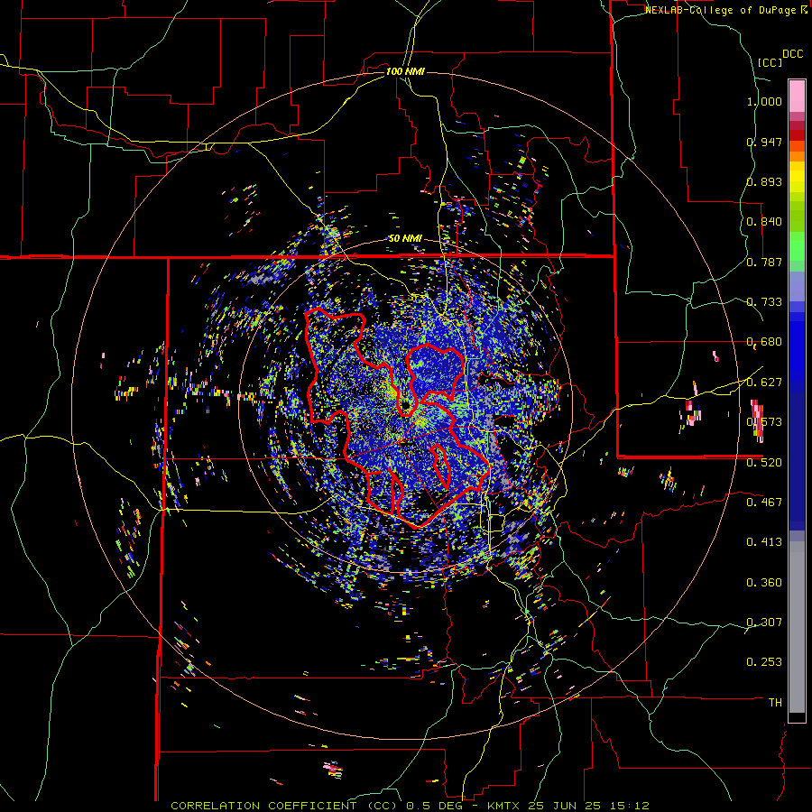Click the 0.733 scale value
This screenshot has width=812, height=812.
coord(764,302)
